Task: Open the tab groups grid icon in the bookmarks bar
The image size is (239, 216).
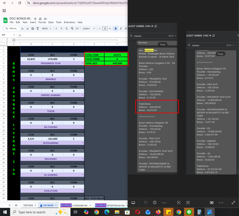Action: (4, 11)
